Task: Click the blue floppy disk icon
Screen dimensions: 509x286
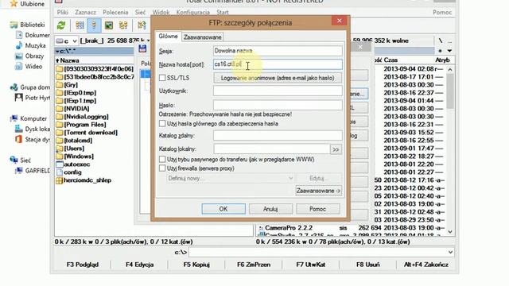Action: coord(142,48)
